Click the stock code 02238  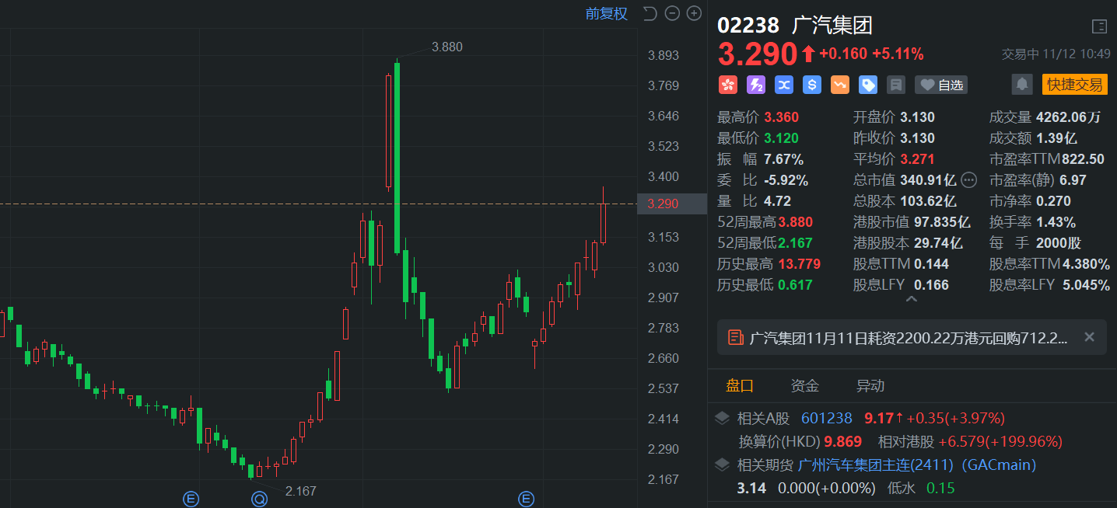(748, 26)
